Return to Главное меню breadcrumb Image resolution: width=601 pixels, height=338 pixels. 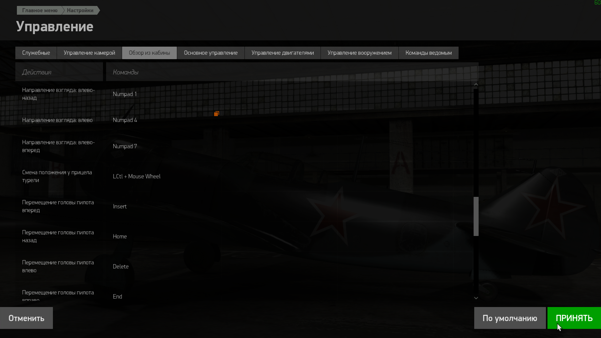tap(40, 10)
